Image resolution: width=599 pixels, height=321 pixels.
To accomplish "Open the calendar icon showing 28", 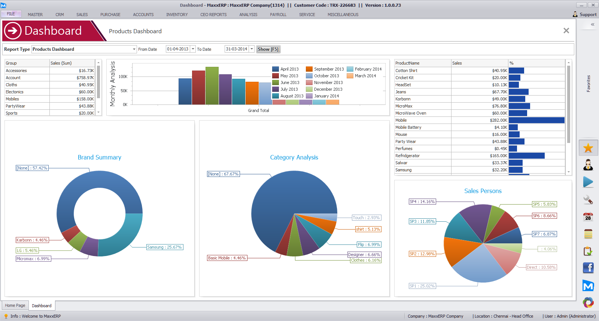I will pyautogui.click(x=588, y=217).
